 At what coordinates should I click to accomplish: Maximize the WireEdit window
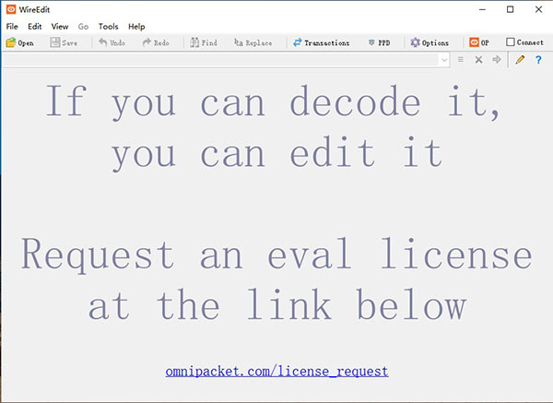tap(510, 9)
